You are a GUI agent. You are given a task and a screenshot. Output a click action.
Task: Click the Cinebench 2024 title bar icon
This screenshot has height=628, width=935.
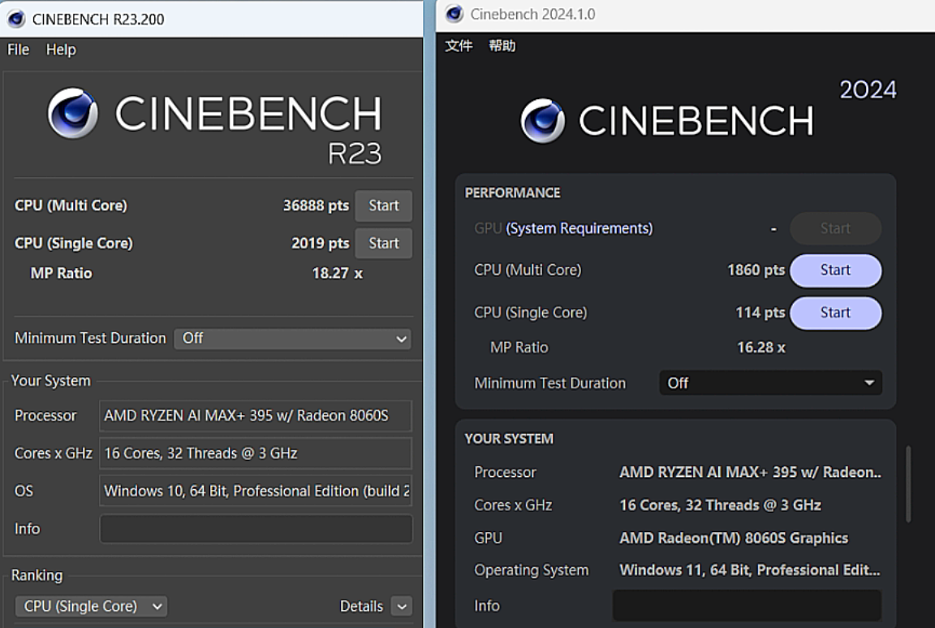[x=455, y=15]
